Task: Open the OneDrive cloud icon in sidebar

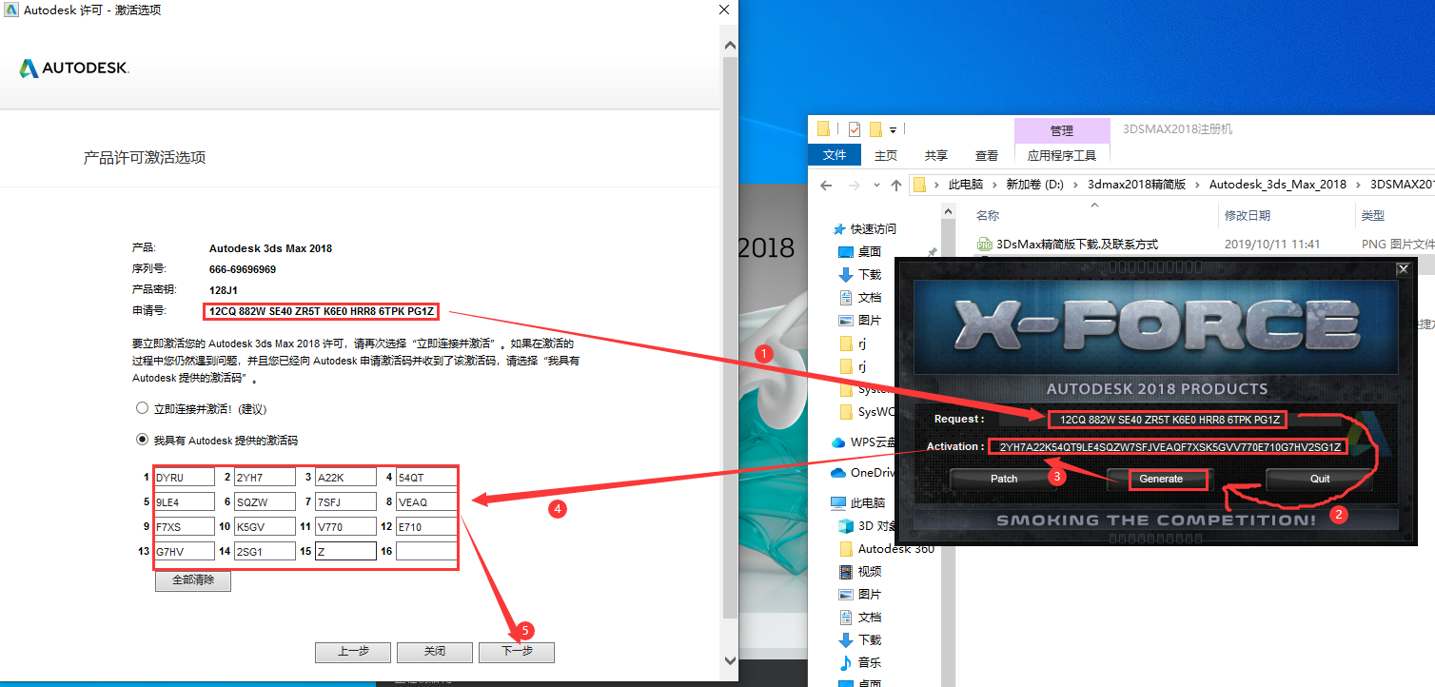Action: (838, 473)
